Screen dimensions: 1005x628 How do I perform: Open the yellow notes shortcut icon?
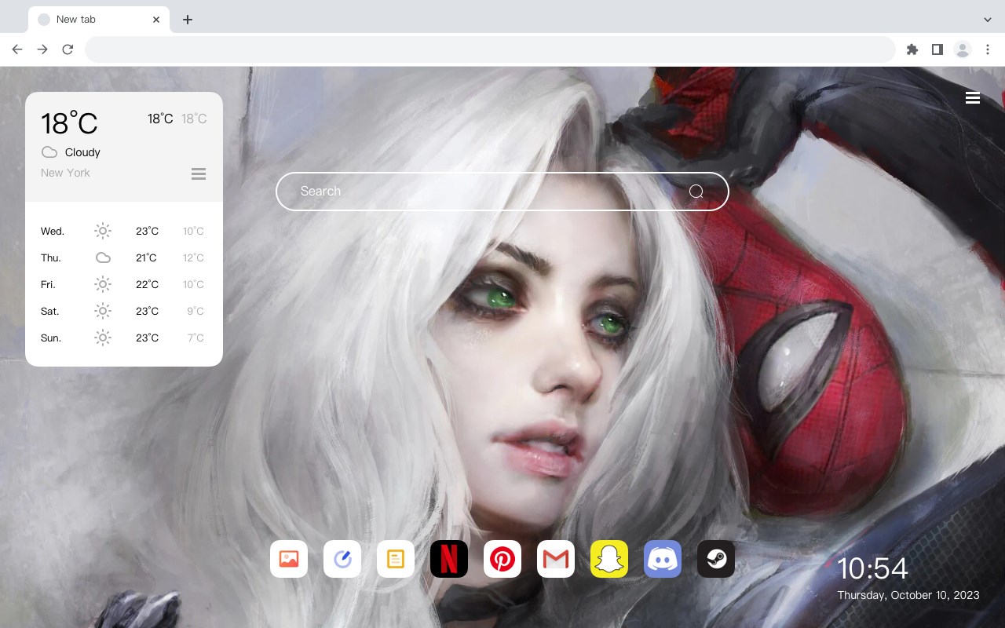click(396, 559)
